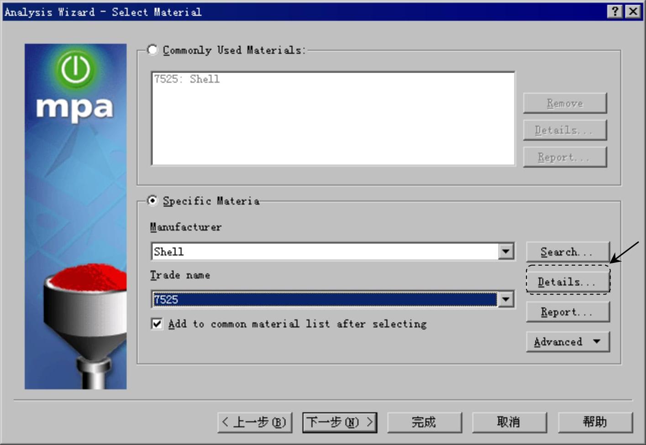Click the mpa logo banner image

click(75, 216)
